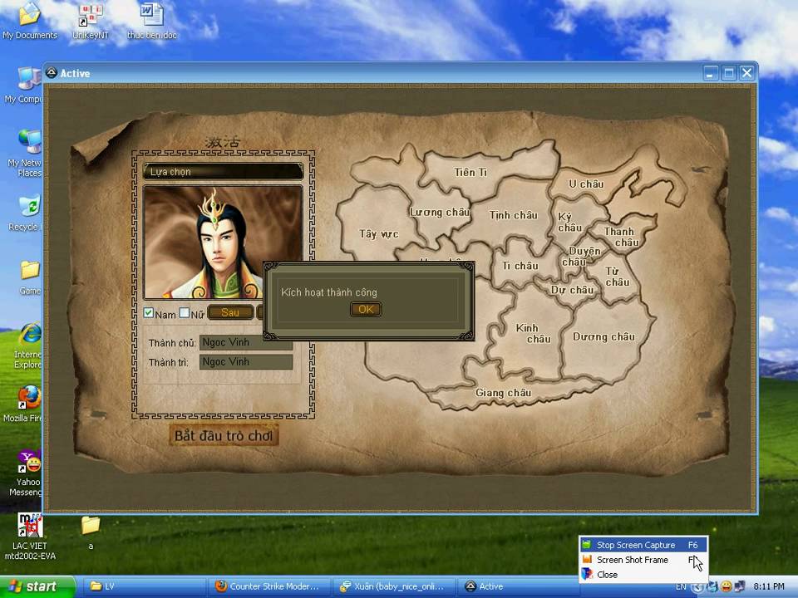
Task: Open folder named a on desktop
Action: (x=91, y=533)
